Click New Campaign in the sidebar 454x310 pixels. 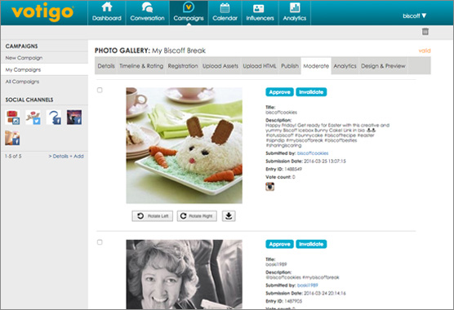click(x=24, y=58)
